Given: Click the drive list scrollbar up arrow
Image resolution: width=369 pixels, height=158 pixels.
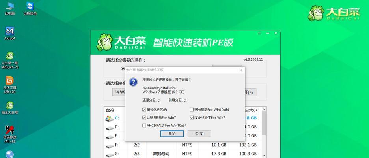Looking at the screenshot, I should [x=264, y=109].
